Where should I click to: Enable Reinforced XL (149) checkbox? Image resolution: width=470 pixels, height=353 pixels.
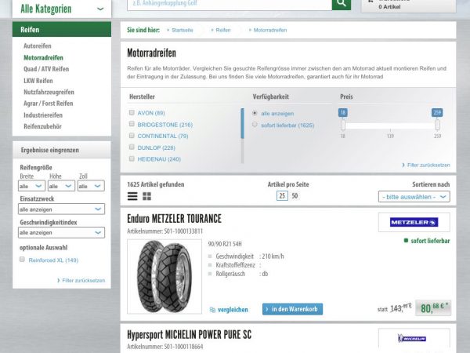point(22,259)
